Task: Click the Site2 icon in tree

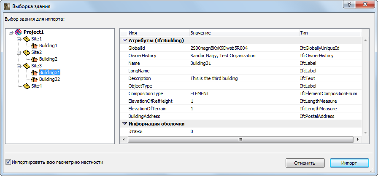Action: pos(26,52)
